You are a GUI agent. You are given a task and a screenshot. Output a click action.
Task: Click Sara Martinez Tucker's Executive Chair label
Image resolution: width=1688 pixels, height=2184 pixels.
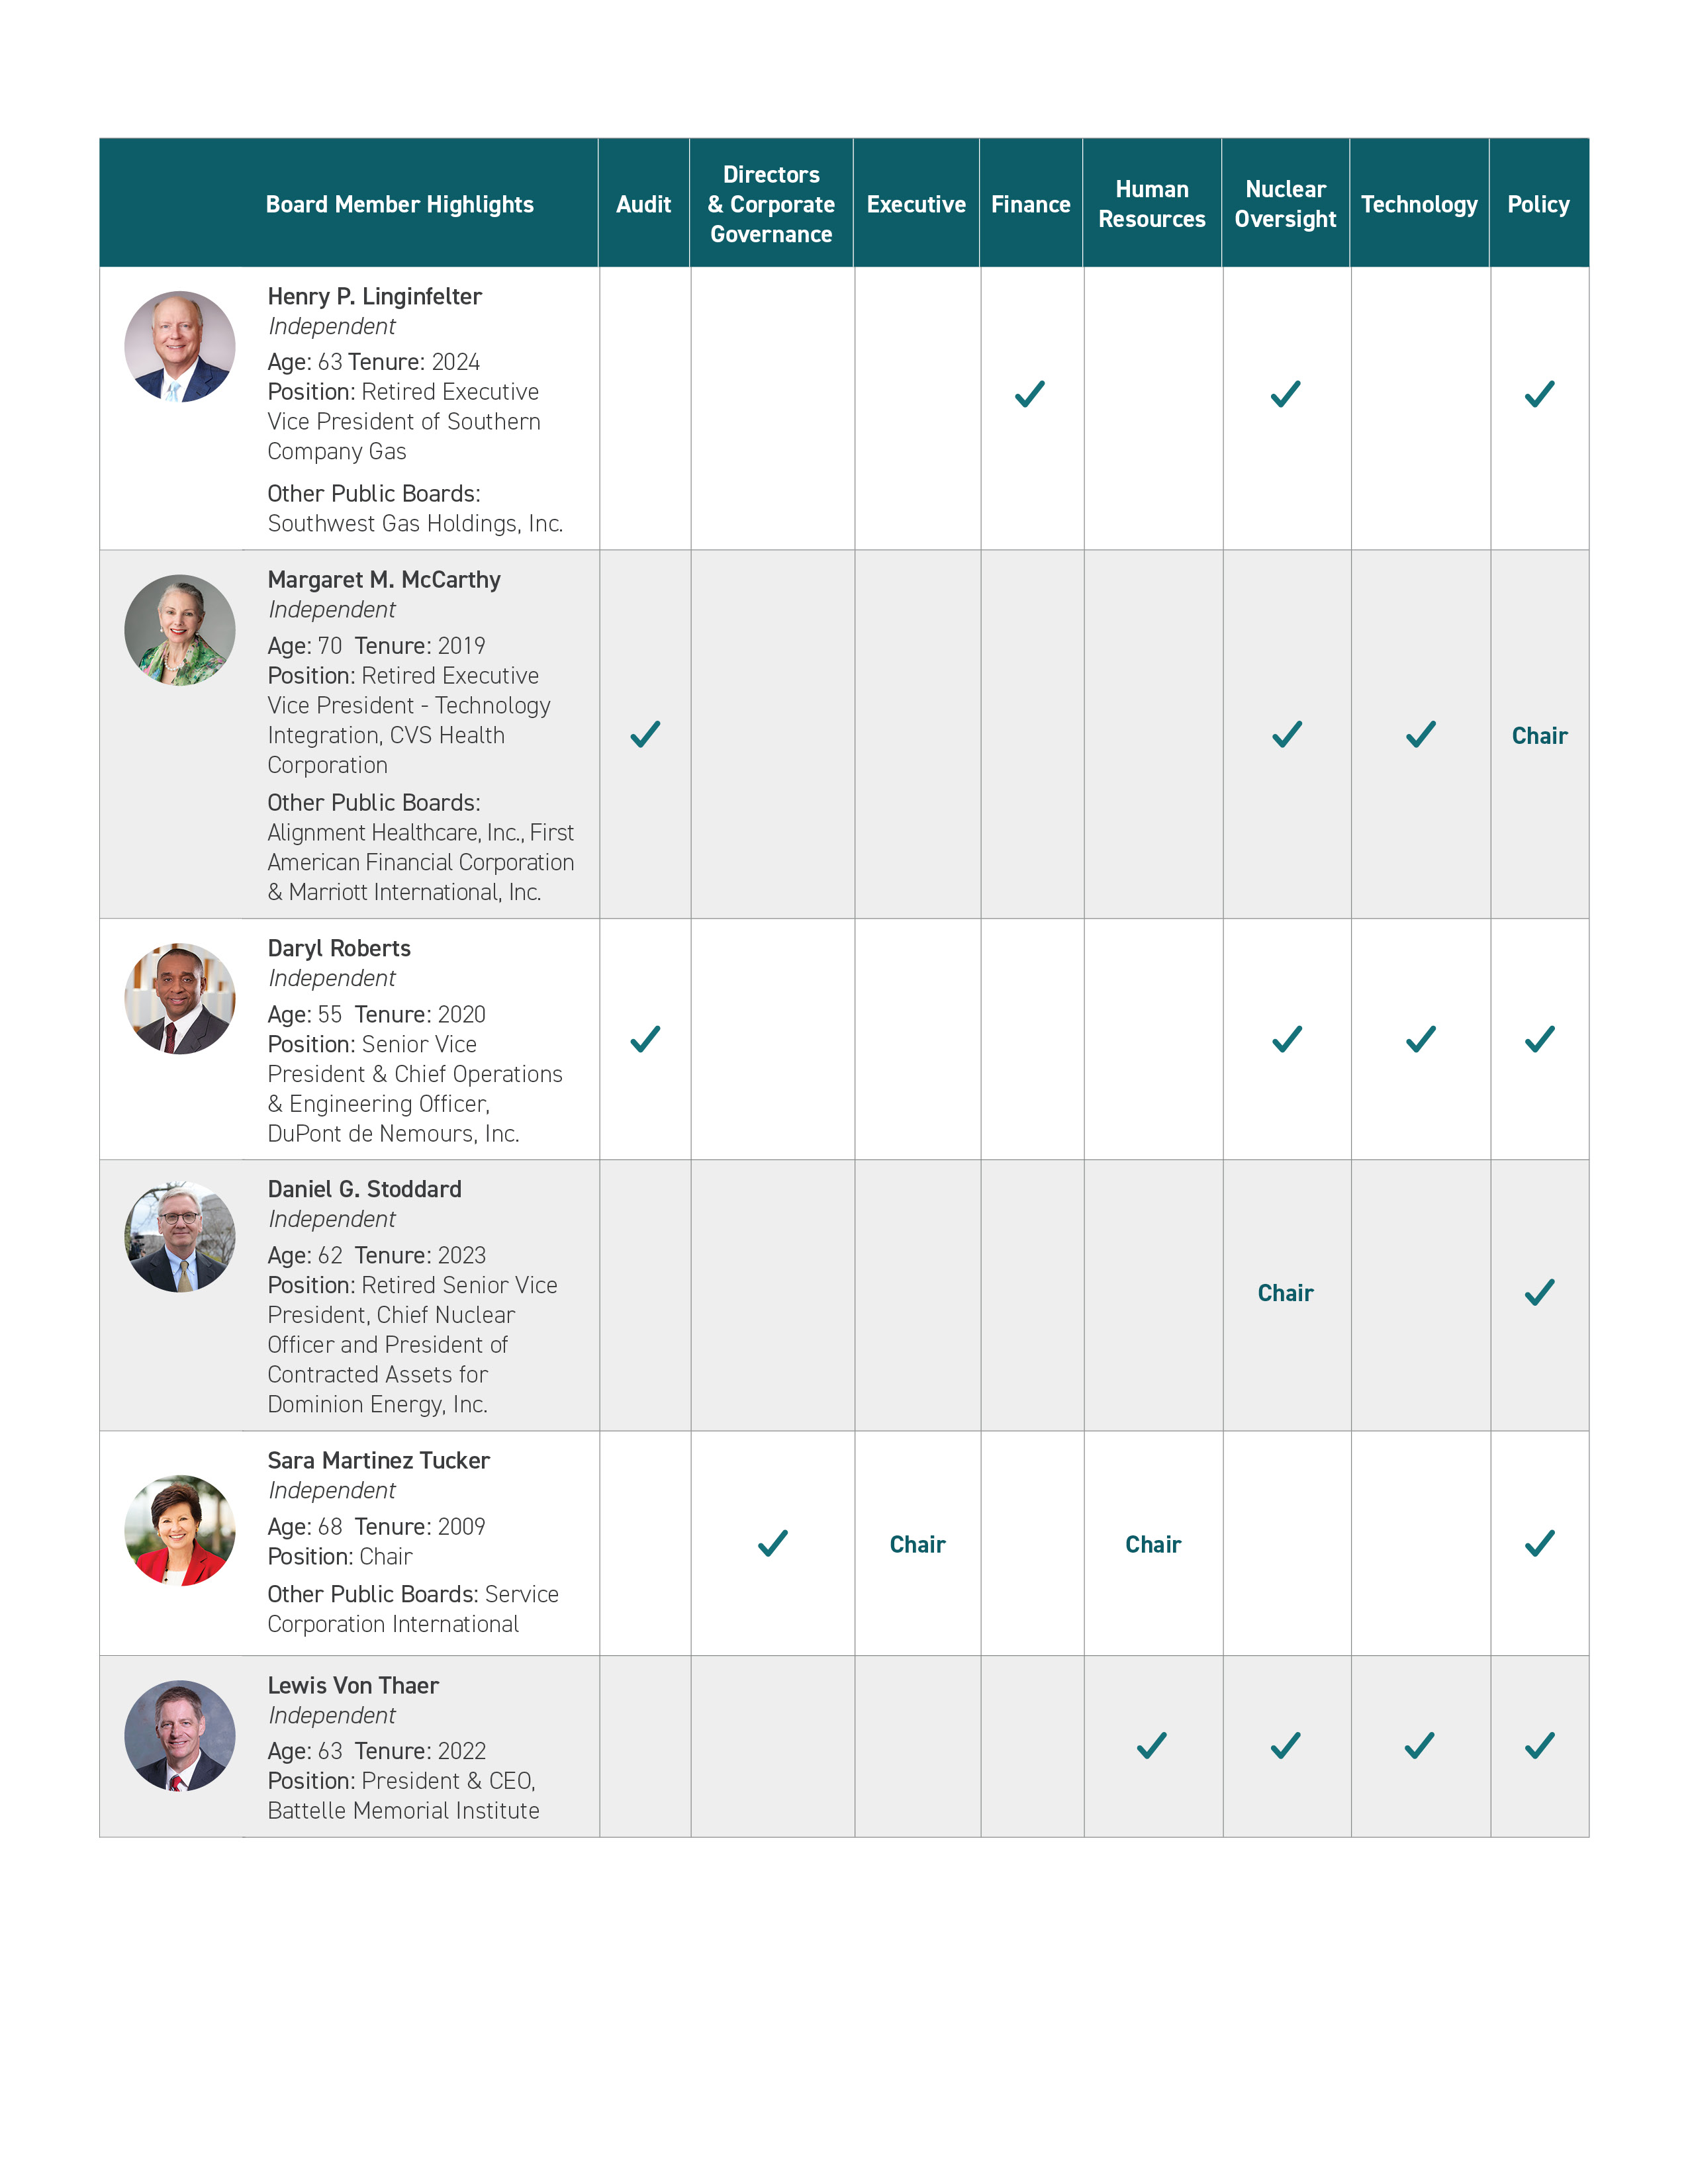coord(917,1545)
